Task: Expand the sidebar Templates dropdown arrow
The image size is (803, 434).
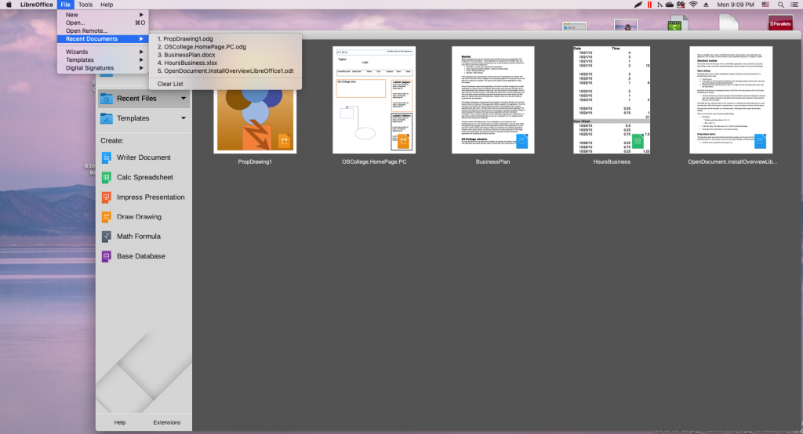Action: (183, 118)
